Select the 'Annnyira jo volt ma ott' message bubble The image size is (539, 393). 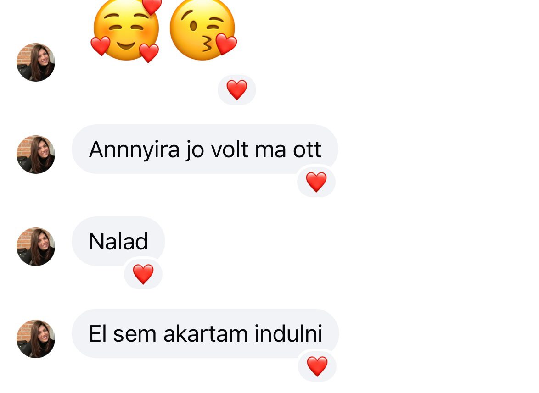point(205,149)
